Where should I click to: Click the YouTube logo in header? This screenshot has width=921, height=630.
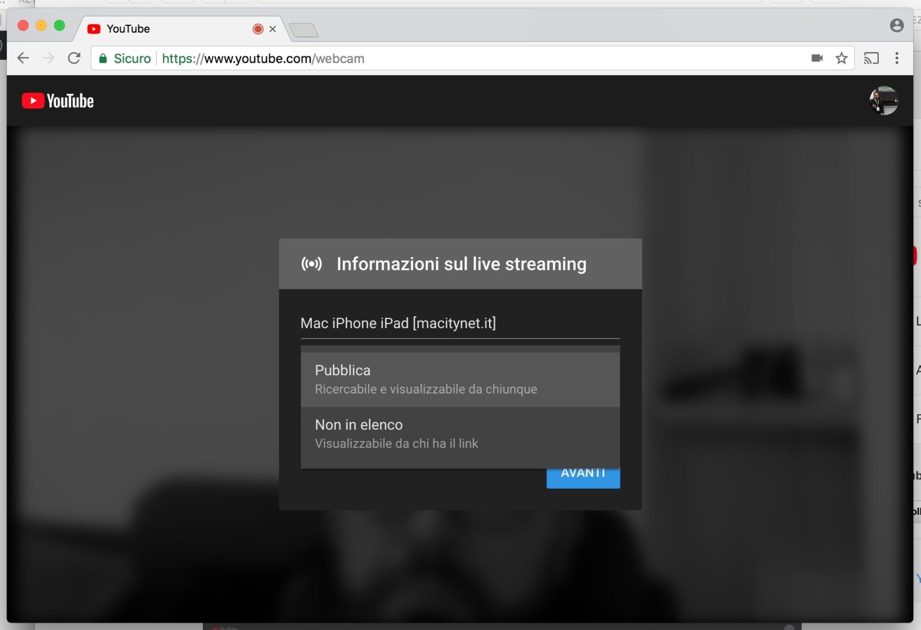tap(58, 101)
